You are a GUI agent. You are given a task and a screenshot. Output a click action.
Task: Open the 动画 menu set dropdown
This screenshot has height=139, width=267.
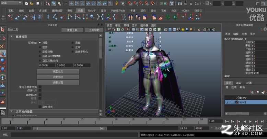coord(11,3)
